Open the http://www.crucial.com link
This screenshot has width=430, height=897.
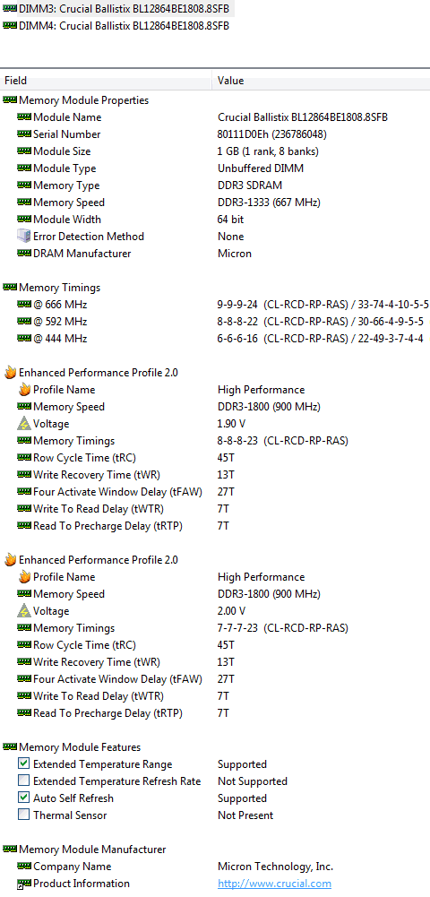point(274,884)
